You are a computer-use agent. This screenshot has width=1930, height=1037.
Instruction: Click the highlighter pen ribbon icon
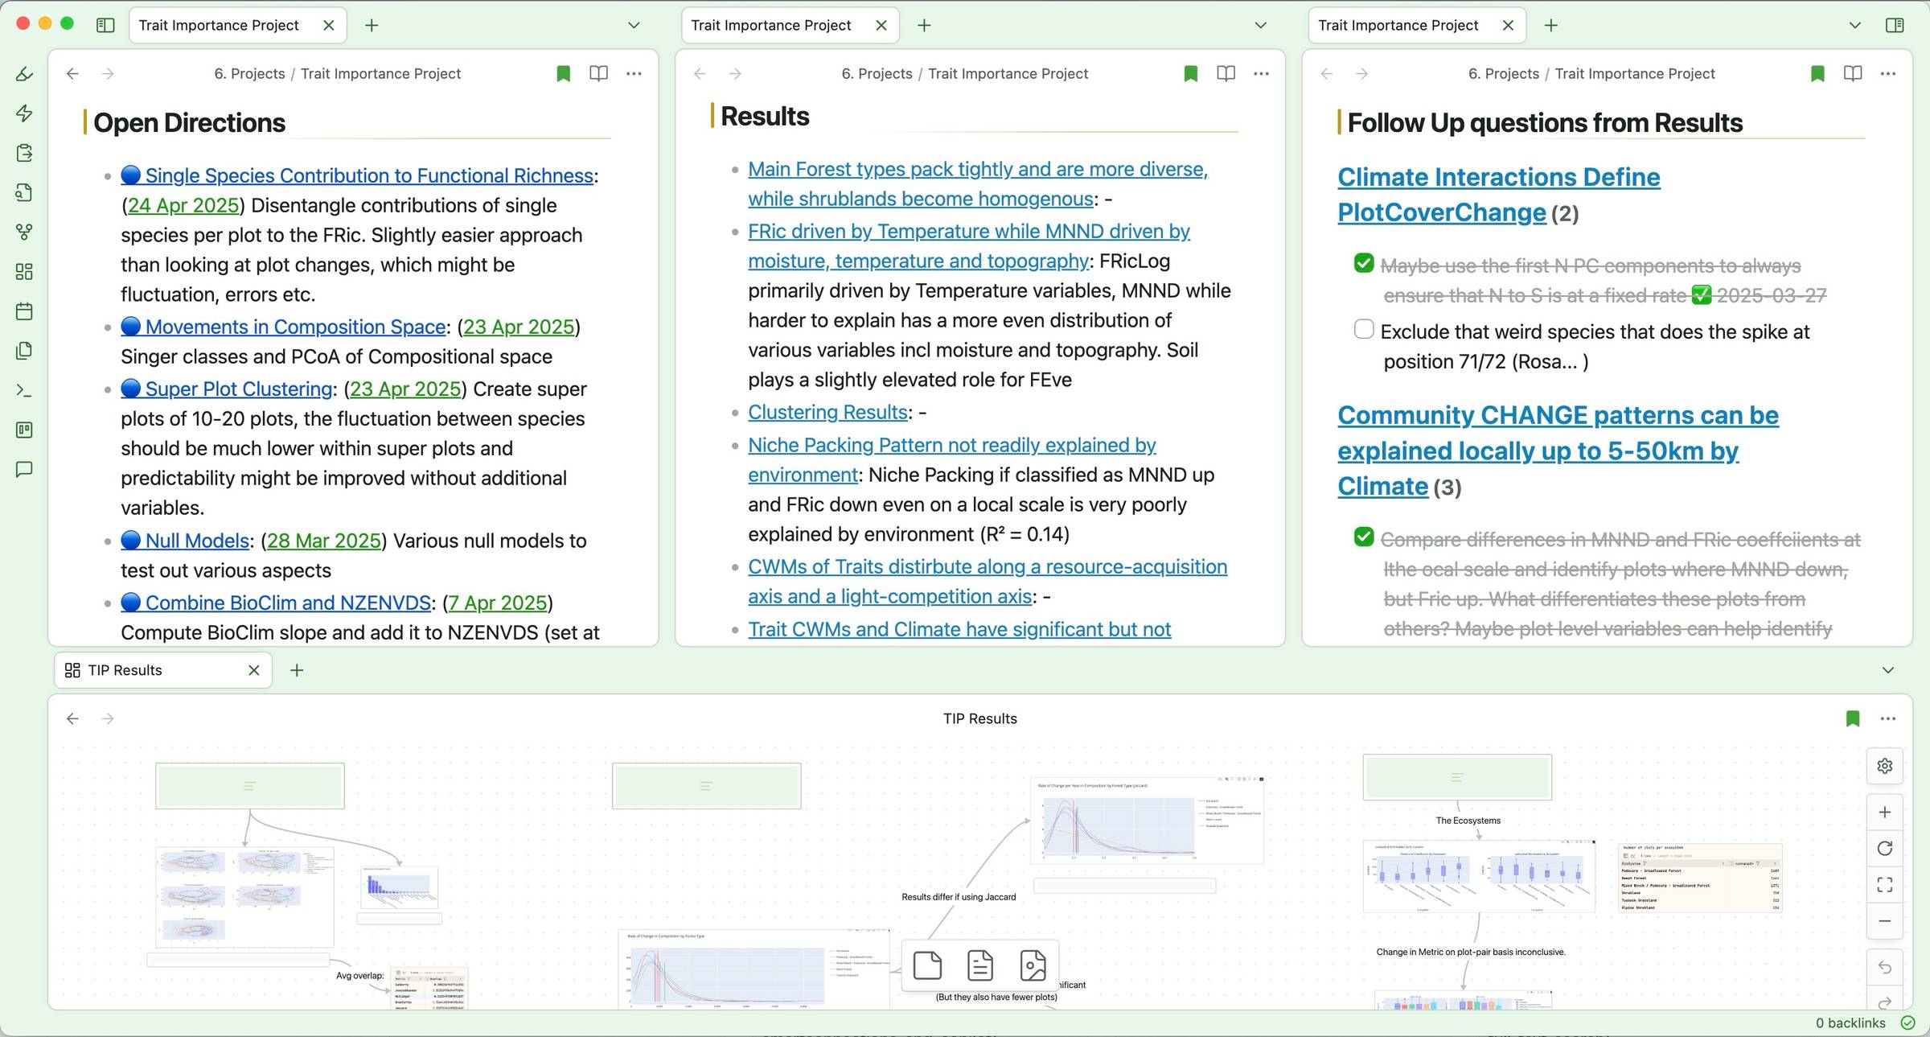point(24,74)
